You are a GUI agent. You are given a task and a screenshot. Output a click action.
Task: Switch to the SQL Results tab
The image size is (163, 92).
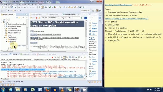51,54
